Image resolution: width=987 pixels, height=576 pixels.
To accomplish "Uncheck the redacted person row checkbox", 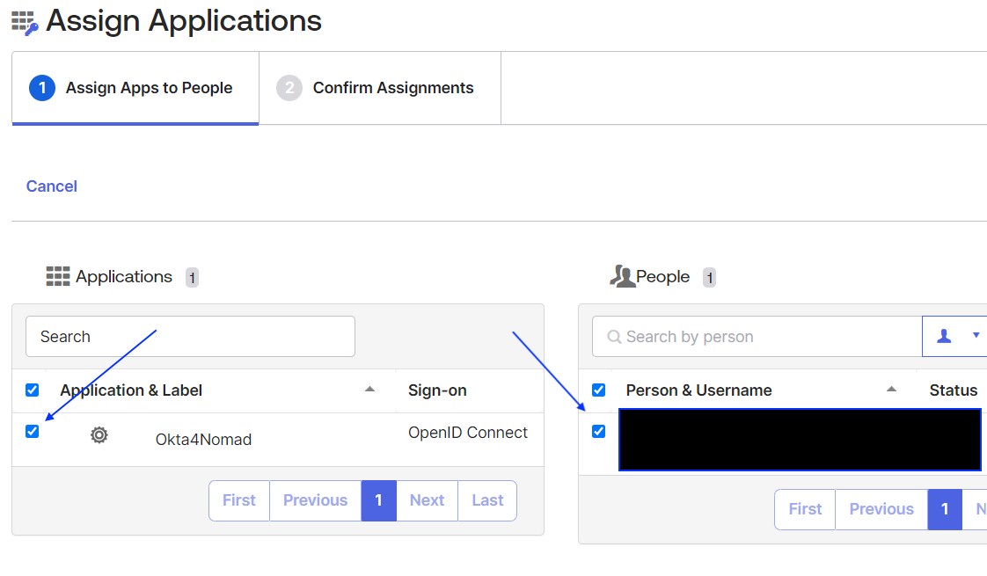I will click(599, 431).
